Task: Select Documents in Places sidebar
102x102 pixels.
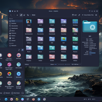Action: [x=16, y=26]
